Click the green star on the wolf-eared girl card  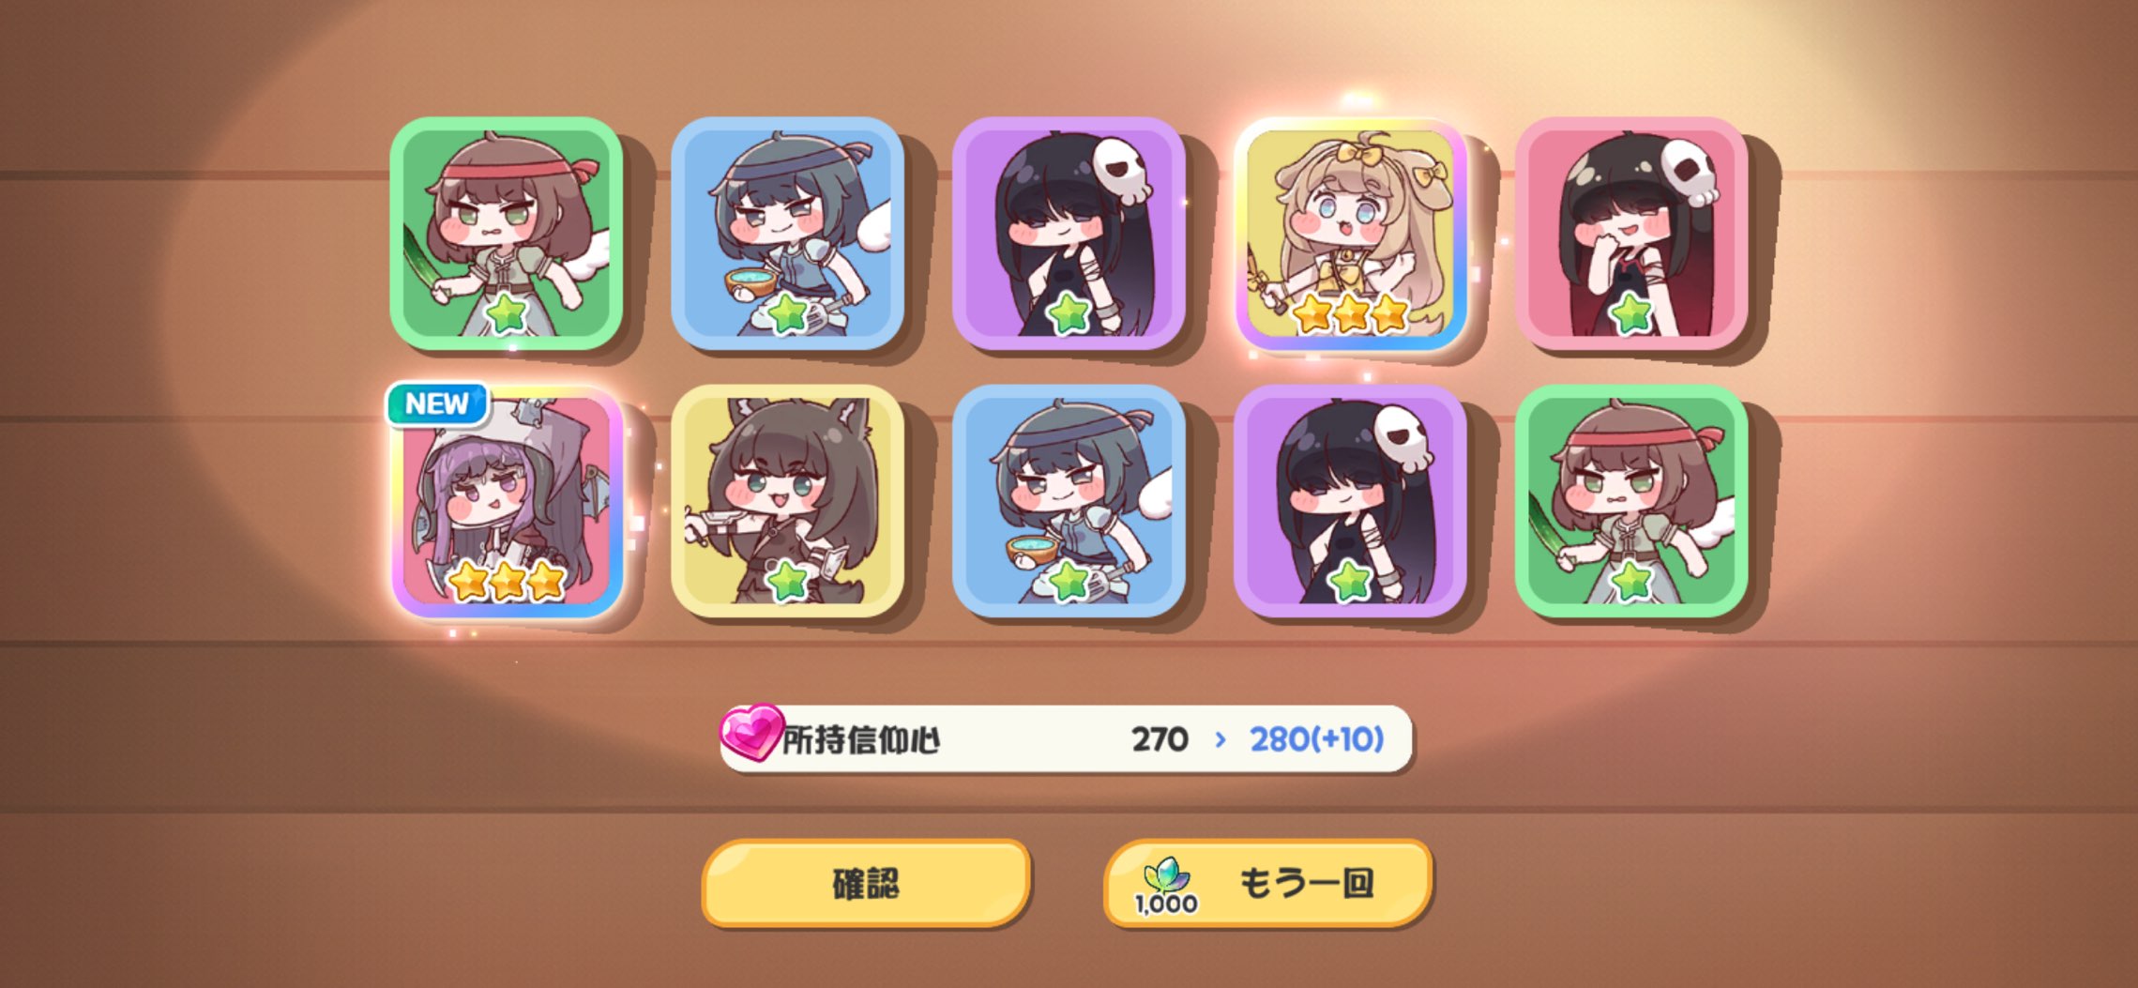point(787,582)
